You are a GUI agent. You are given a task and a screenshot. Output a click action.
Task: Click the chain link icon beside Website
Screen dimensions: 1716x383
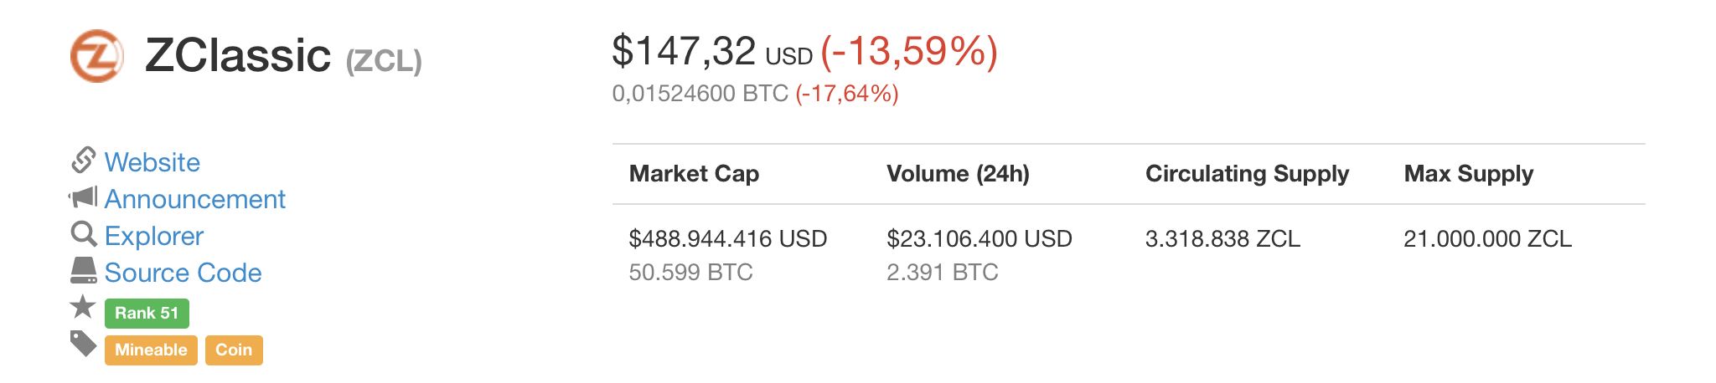pos(84,161)
